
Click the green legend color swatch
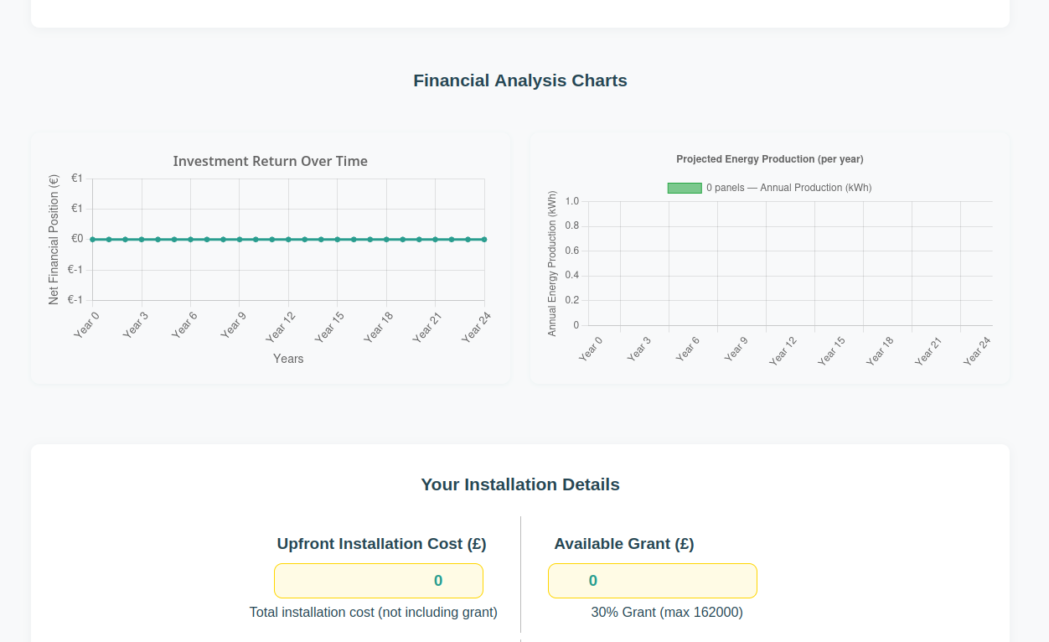(x=685, y=188)
